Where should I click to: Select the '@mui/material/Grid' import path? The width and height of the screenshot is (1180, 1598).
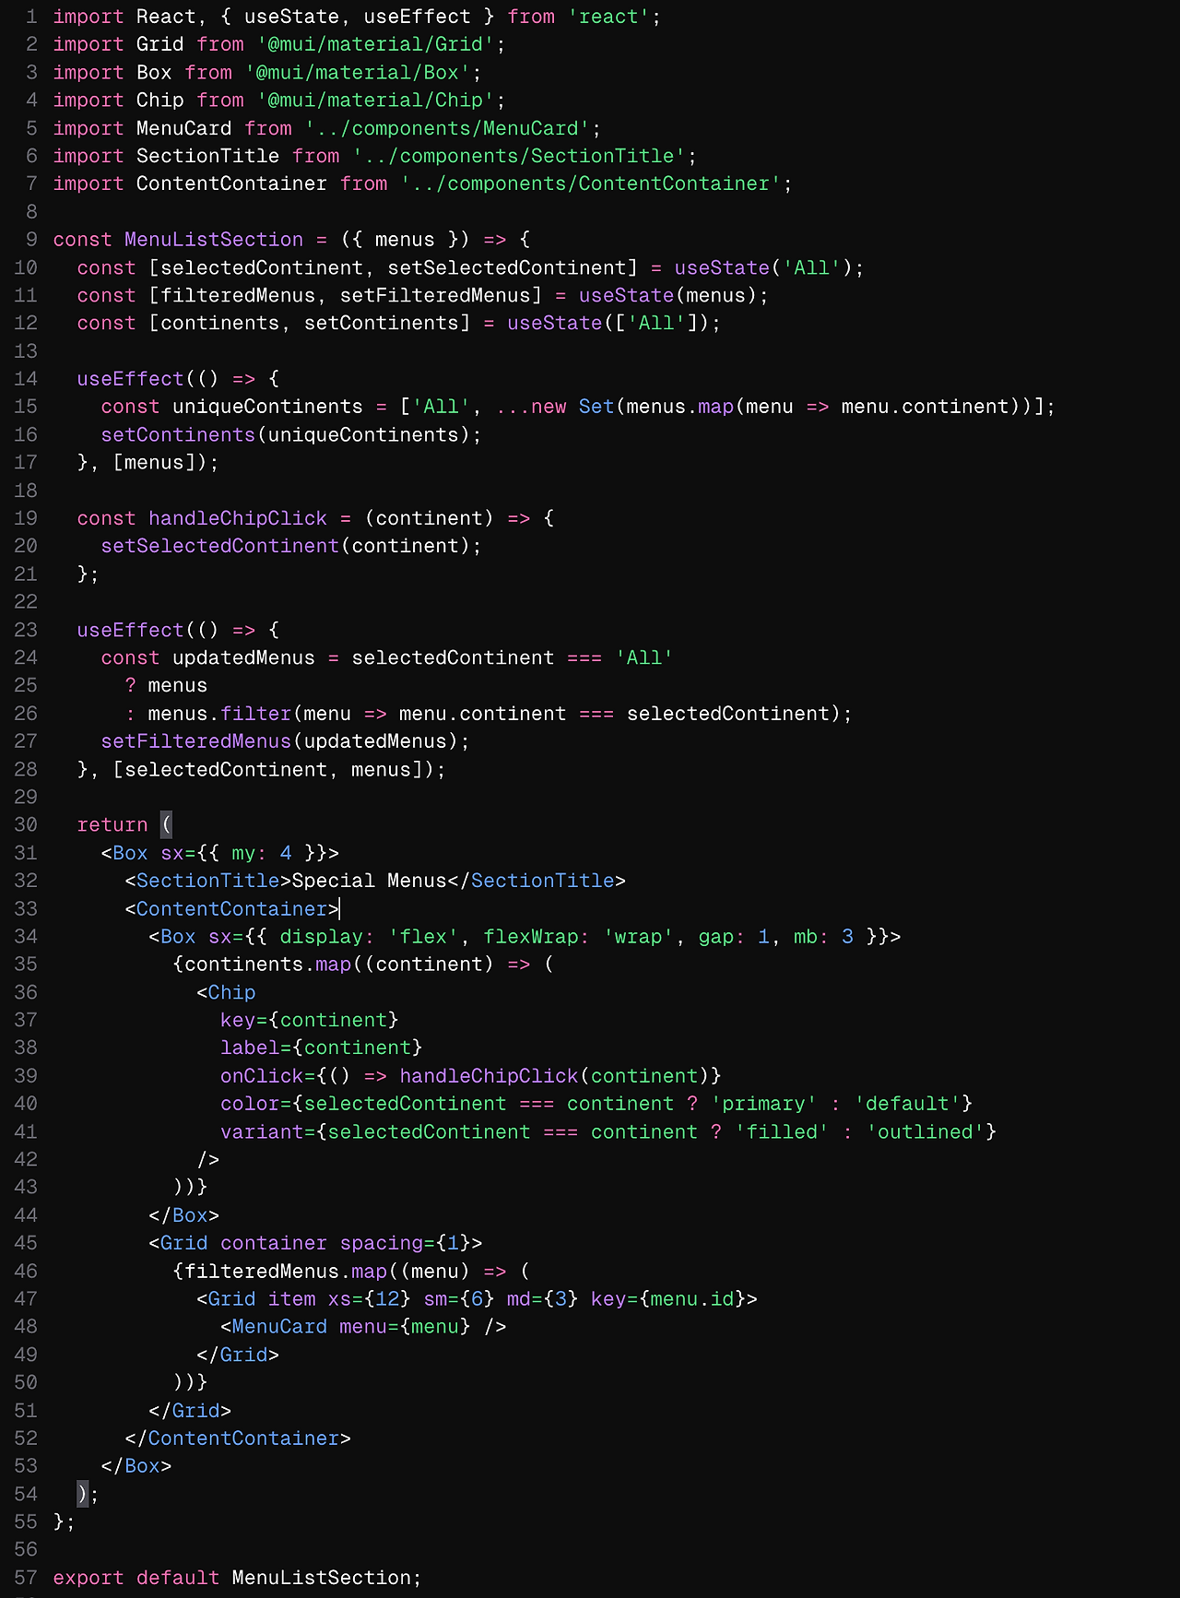[376, 44]
